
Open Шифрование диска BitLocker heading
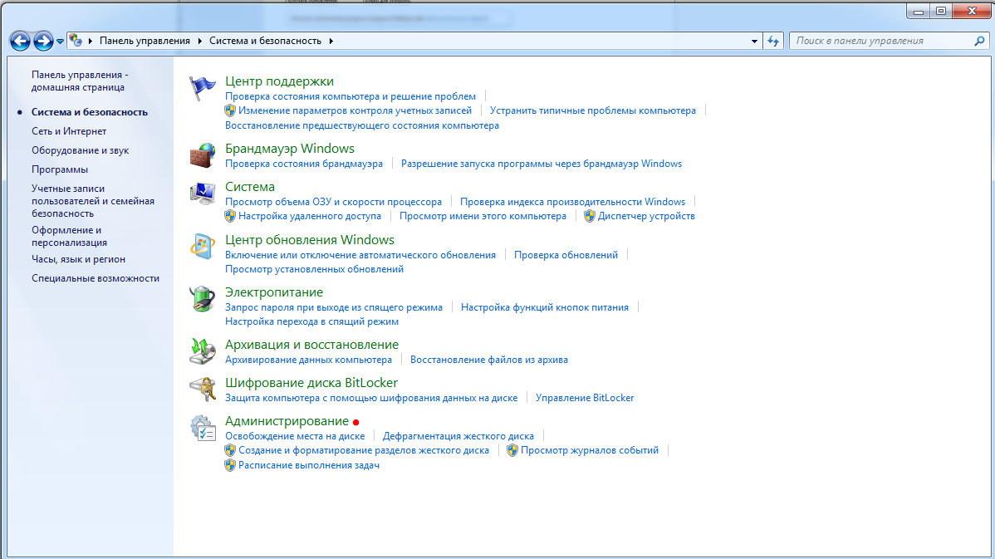[311, 383]
